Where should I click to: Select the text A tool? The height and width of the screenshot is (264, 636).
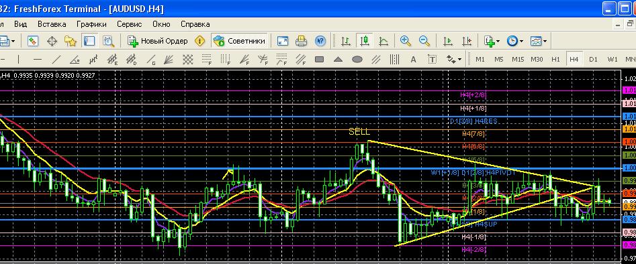point(413,60)
